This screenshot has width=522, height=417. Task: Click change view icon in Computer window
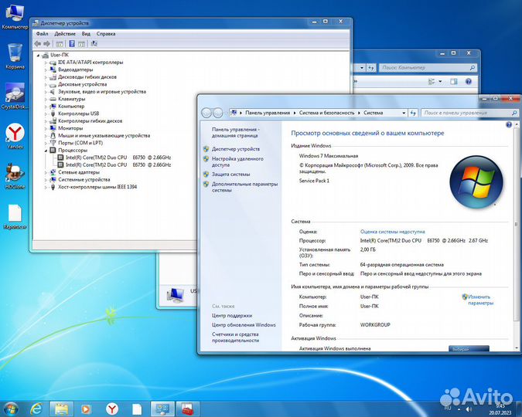point(432,82)
